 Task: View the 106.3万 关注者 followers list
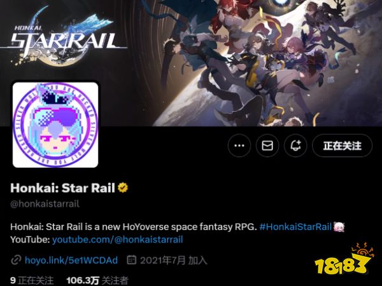point(97,280)
